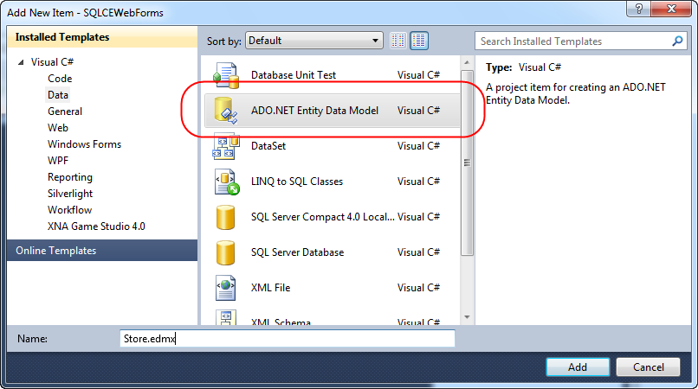Click the search magnifier icon
The image size is (698, 389).
coord(677,41)
